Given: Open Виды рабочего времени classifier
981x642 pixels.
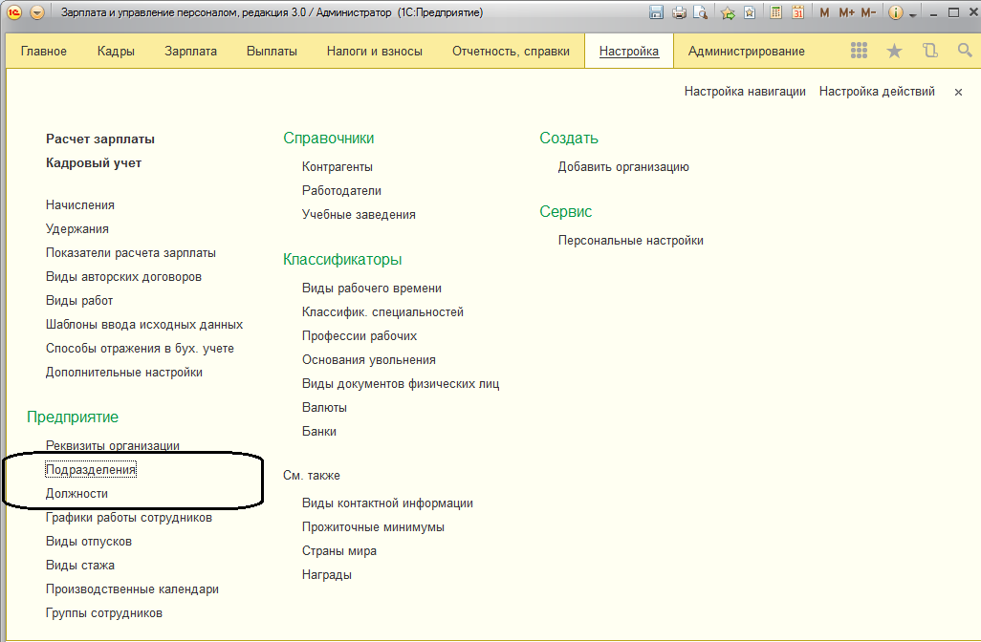Looking at the screenshot, I should pyautogui.click(x=372, y=289).
